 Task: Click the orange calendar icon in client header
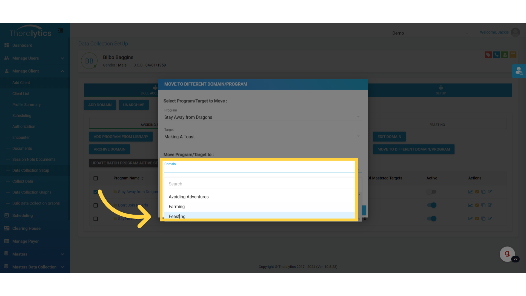(x=513, y=55)
